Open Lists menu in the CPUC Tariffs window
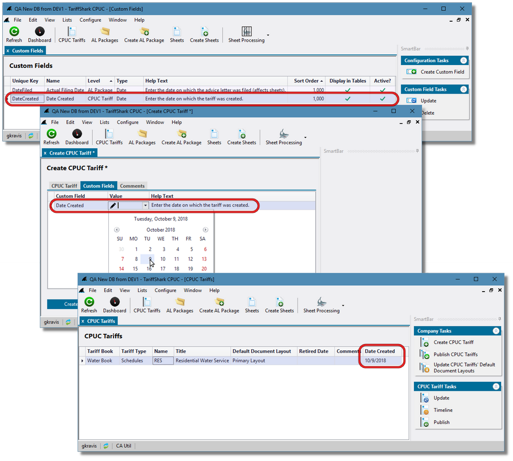The width and height of the screenshot is (513, 461). coord(142,290)
